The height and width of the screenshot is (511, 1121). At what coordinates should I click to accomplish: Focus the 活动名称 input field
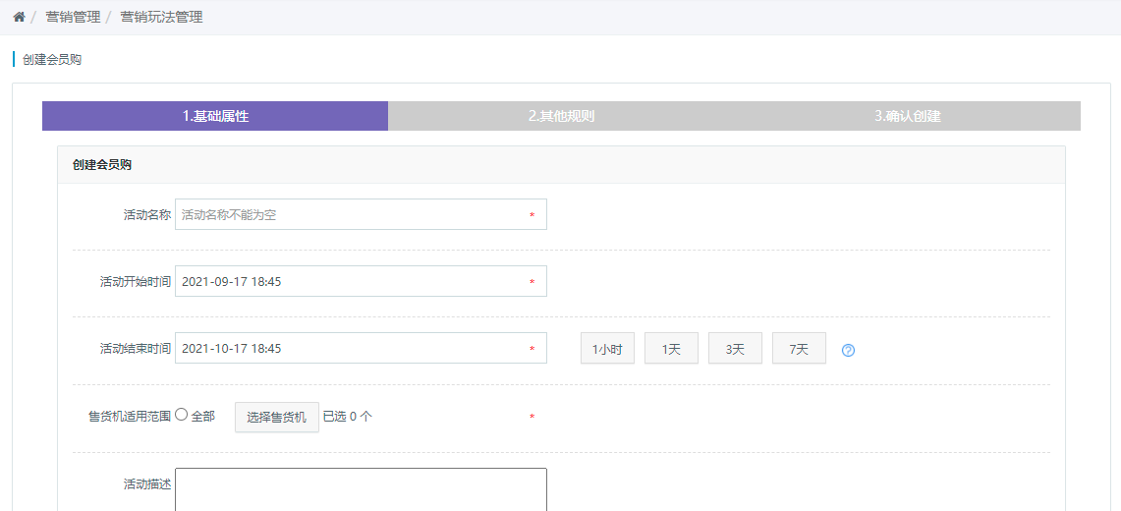[361, 214]
